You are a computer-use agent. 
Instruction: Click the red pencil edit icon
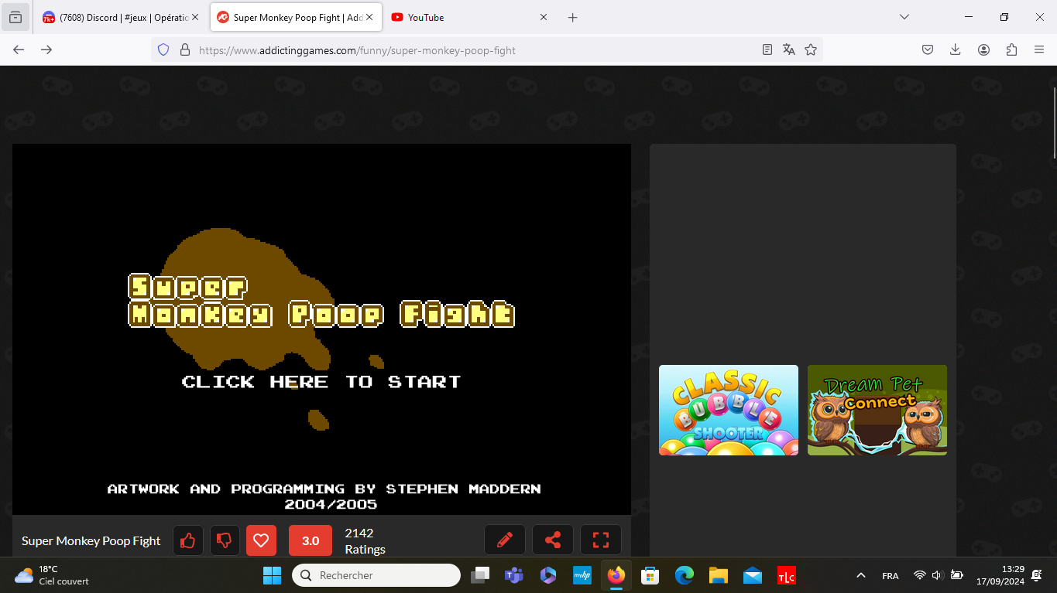tap(505, 540)
